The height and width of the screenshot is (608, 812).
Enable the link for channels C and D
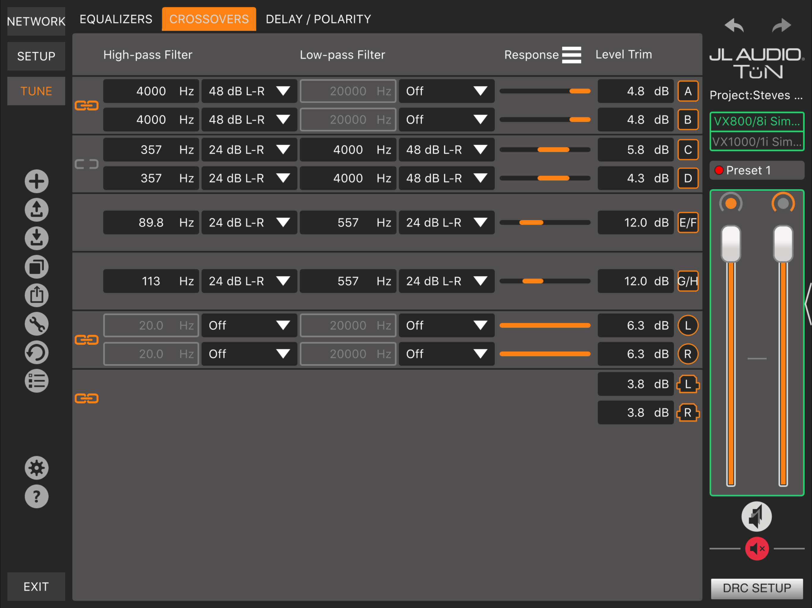tap(86, 164)
